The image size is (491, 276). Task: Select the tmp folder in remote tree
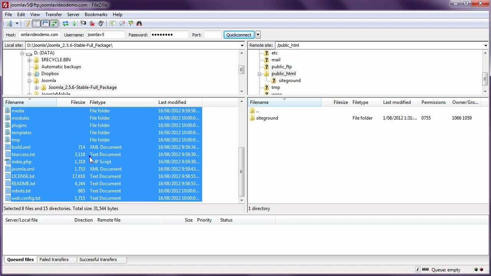pyautogui.click(x=275, y=87)
